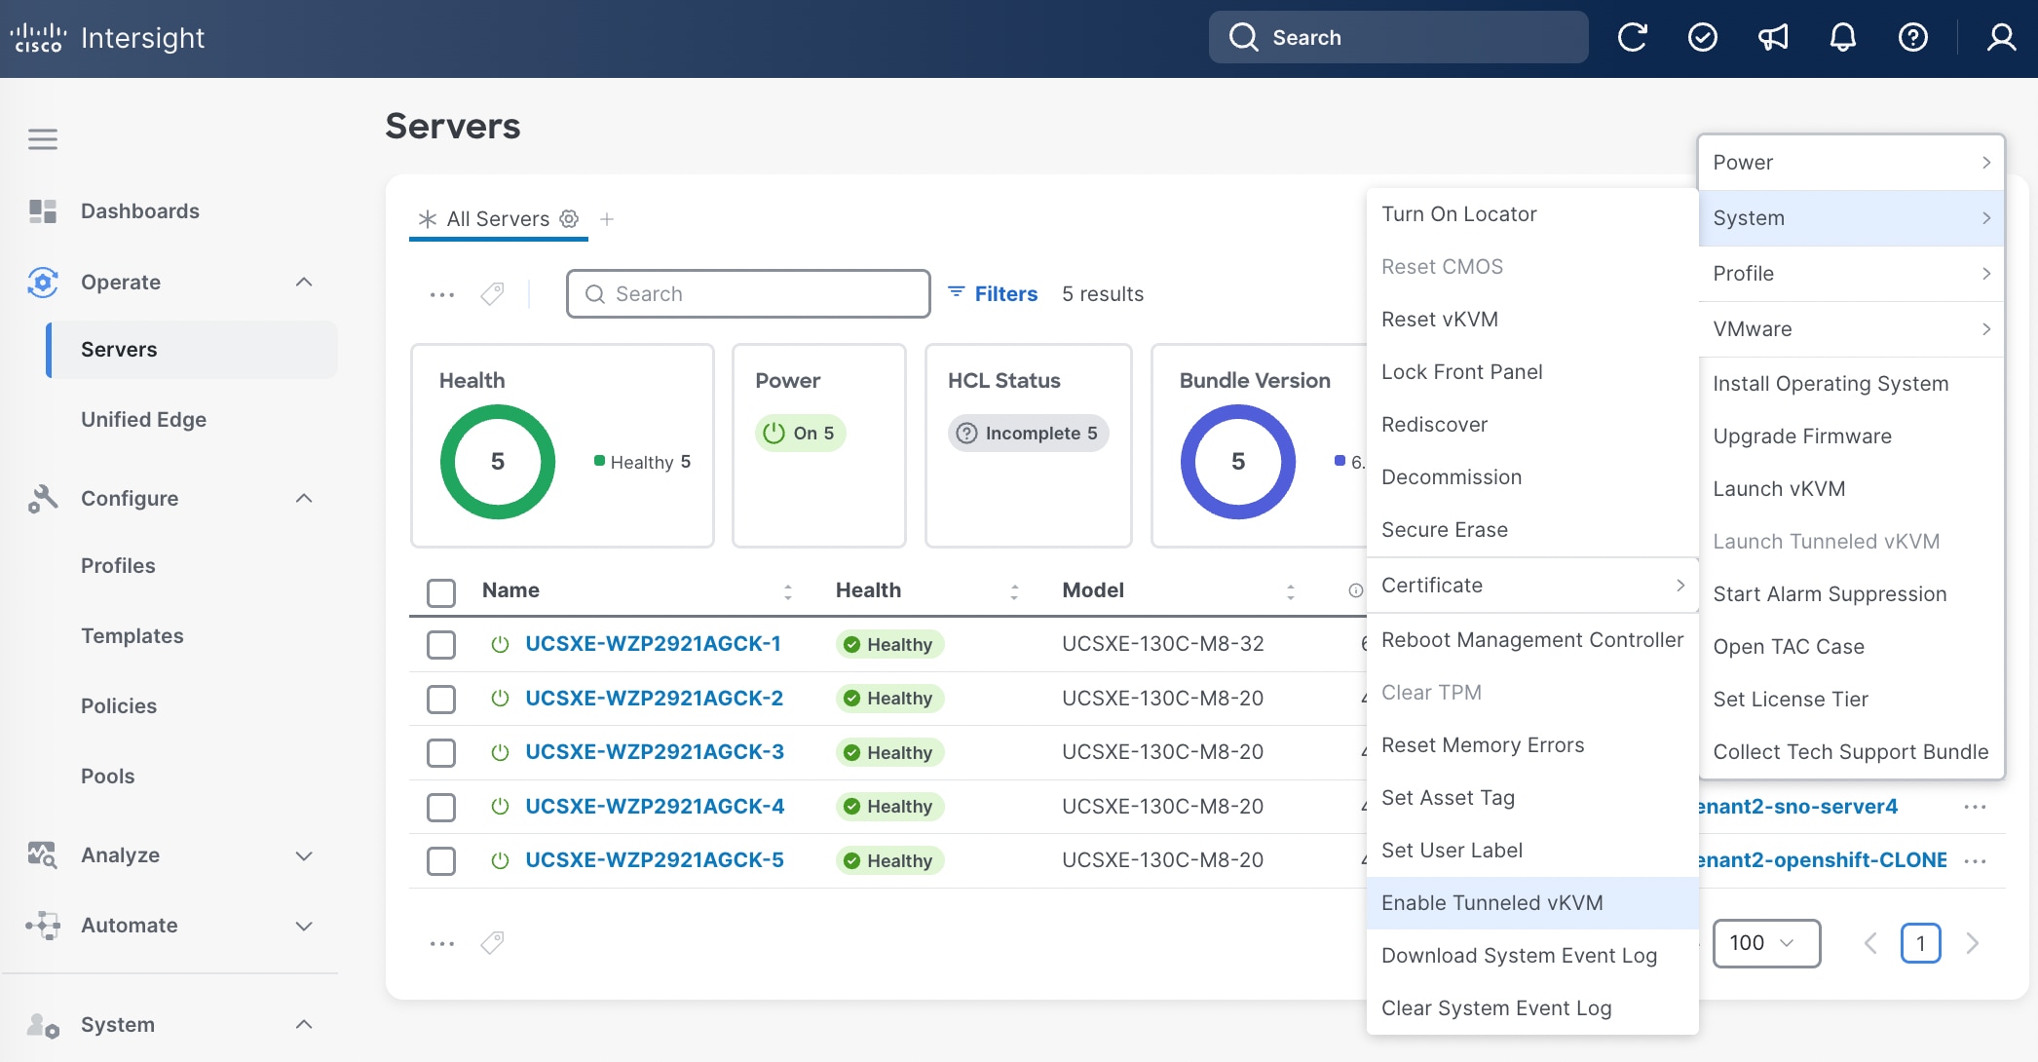Image resolution: width=2038 pixels, height=1062 pixels.
Task: Toggle the select-all servers checkbox
Action: pos(441,592)
